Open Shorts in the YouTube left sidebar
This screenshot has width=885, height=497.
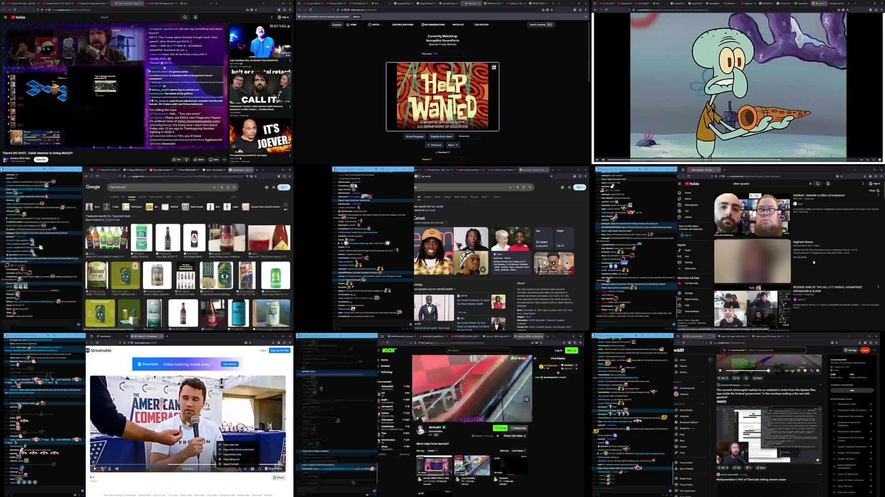[x=688, y=199]
